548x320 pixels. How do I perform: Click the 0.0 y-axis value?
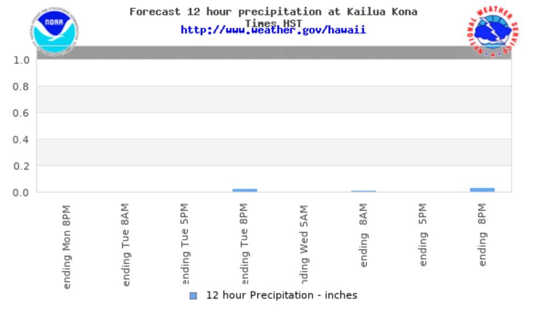pyautogui.click(x=21, y=192)
